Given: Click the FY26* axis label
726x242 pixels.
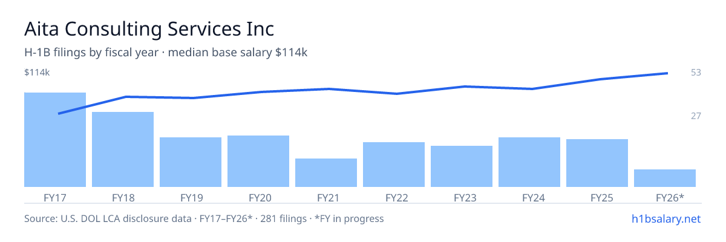Looking at the screenshot, I should pos(670,197).
